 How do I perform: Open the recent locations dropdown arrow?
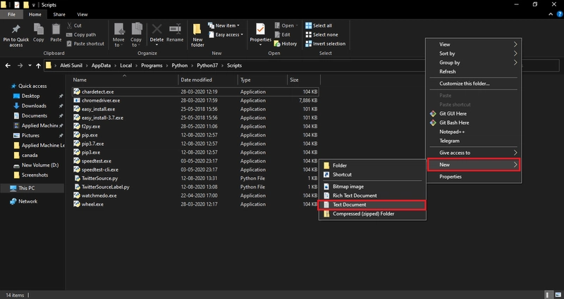[30, 65]
